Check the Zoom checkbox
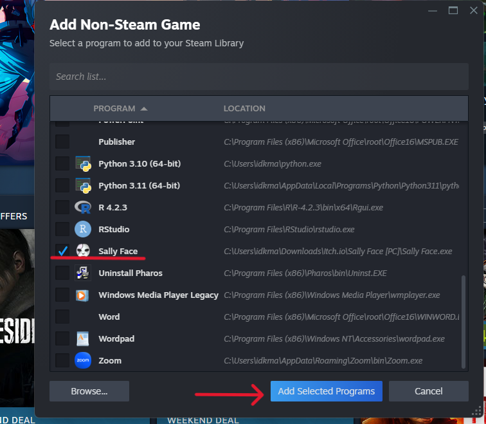The width and height of the screenshot is (486, 424). point(62,360)
